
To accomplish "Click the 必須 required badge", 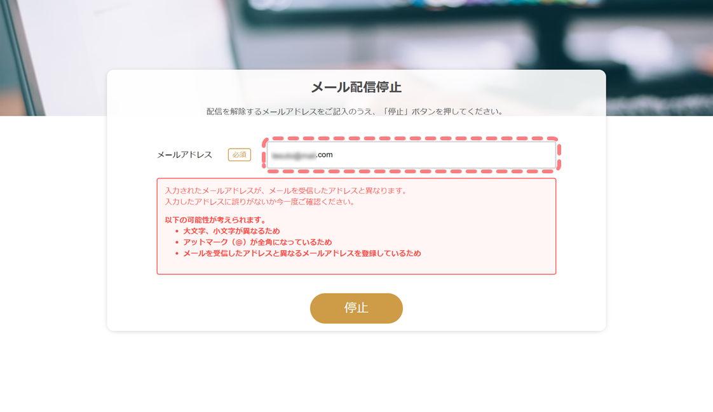I will tap(239, 155).
